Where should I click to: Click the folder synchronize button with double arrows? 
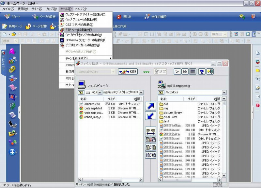click(x=150, y=131)
